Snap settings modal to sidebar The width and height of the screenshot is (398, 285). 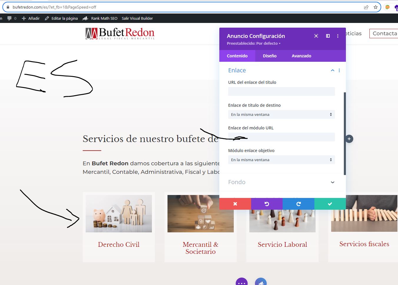328,36
